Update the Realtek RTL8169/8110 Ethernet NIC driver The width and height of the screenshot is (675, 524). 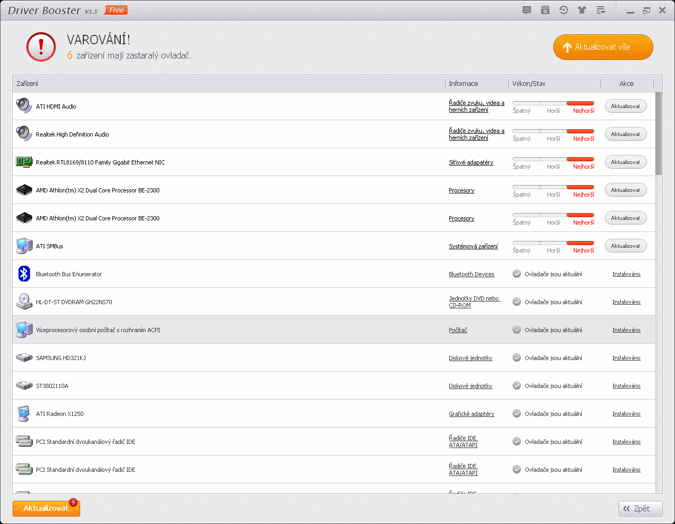tap(626, 162)
